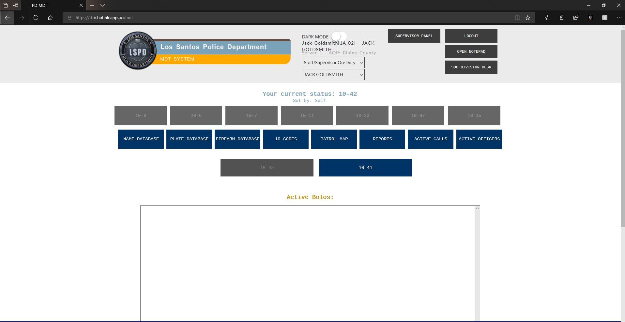Click the site security lock icon

point(69,18)
